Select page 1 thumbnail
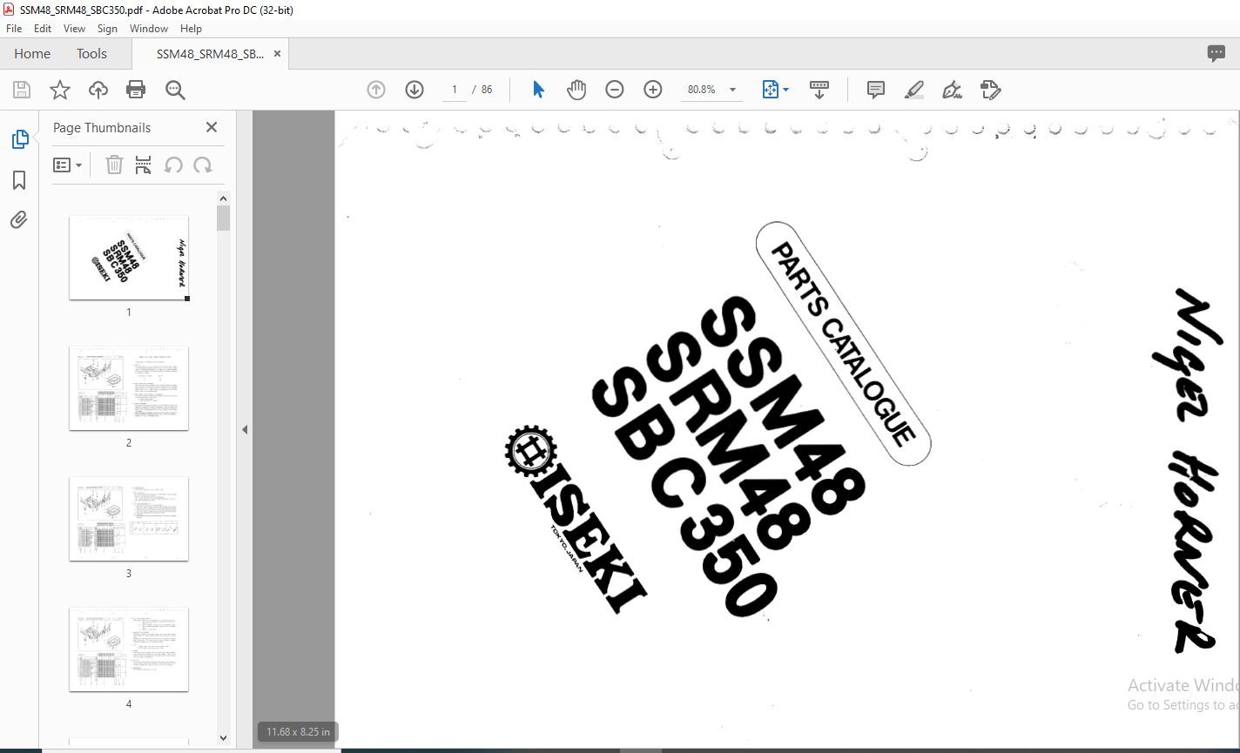The image size is (1240, 753). (x=129, y=258)
